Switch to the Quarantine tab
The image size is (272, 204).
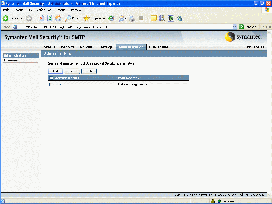pos(159,47)
